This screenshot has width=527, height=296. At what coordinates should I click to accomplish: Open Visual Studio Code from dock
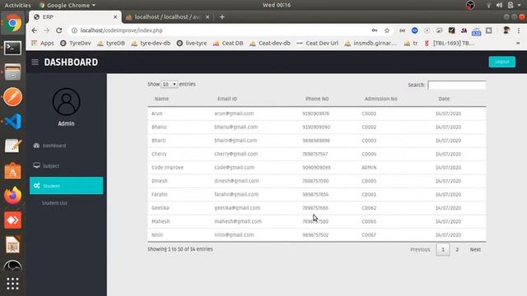(x=13, y=122)
